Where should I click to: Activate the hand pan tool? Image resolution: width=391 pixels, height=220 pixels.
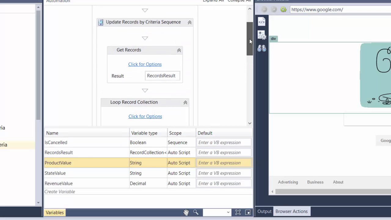pos(186,212)
